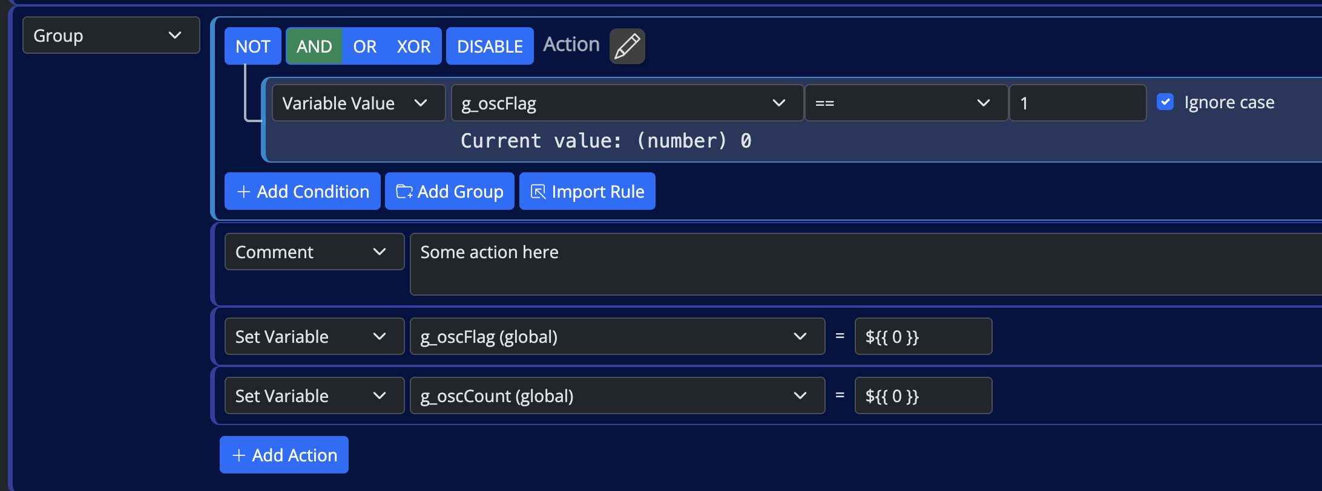Expand the g_oscFlag condition variable dropdown
Image resolution: width=1322 pixels, height=491 pixels.
click(x=626, y=103)
